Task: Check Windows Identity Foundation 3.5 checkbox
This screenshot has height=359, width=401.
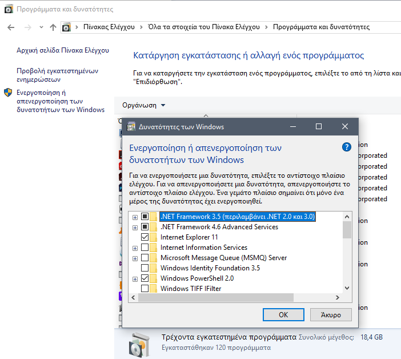Action: point(145,268)
